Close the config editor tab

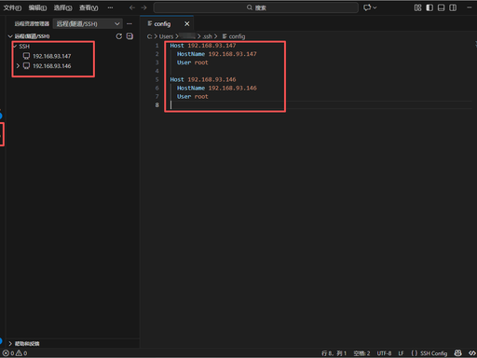pyautogui.click(x=186, y=23)
